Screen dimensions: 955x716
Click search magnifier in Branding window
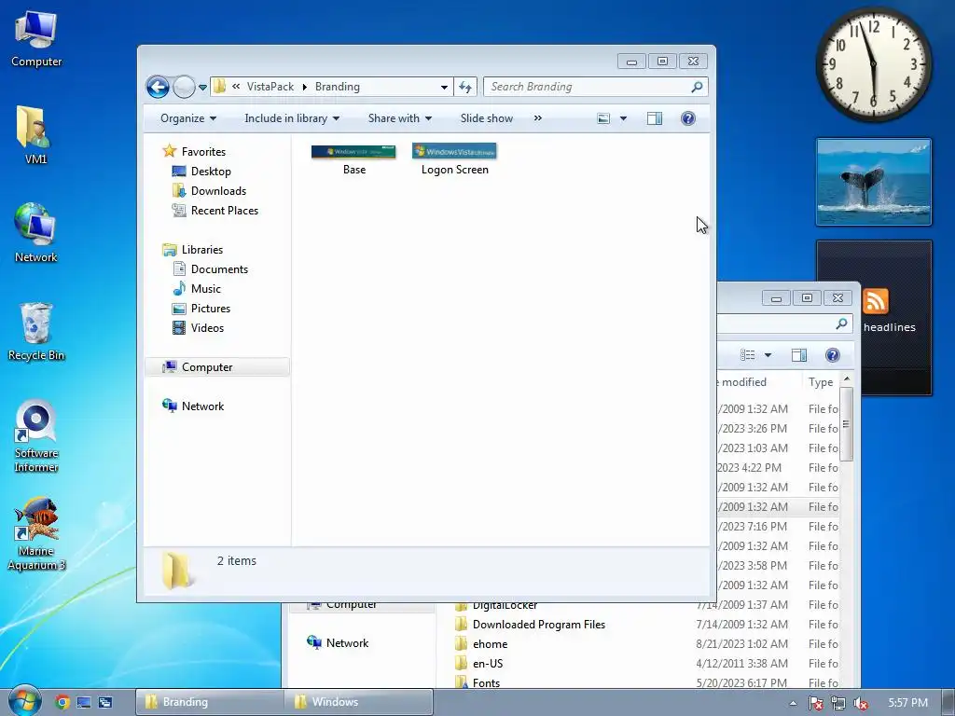pyautogui.click(x=697, y=87)
